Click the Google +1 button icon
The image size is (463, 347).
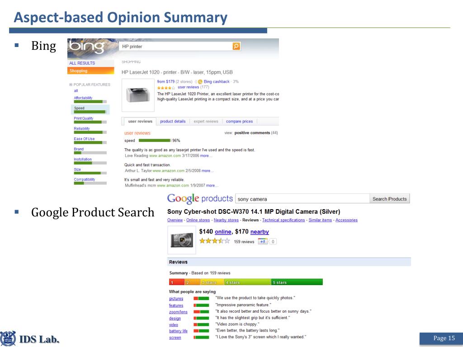coord(263,242)
